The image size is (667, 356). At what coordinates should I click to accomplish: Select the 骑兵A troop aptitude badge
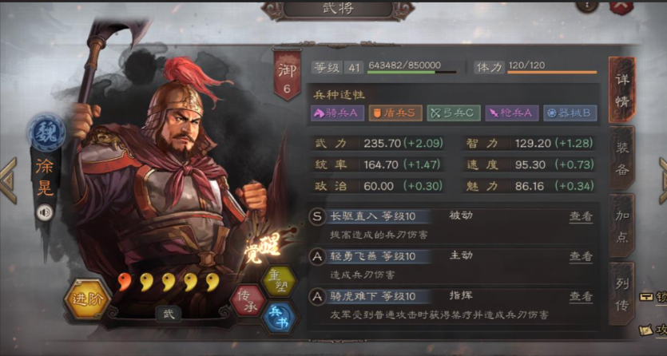(337, 113)
